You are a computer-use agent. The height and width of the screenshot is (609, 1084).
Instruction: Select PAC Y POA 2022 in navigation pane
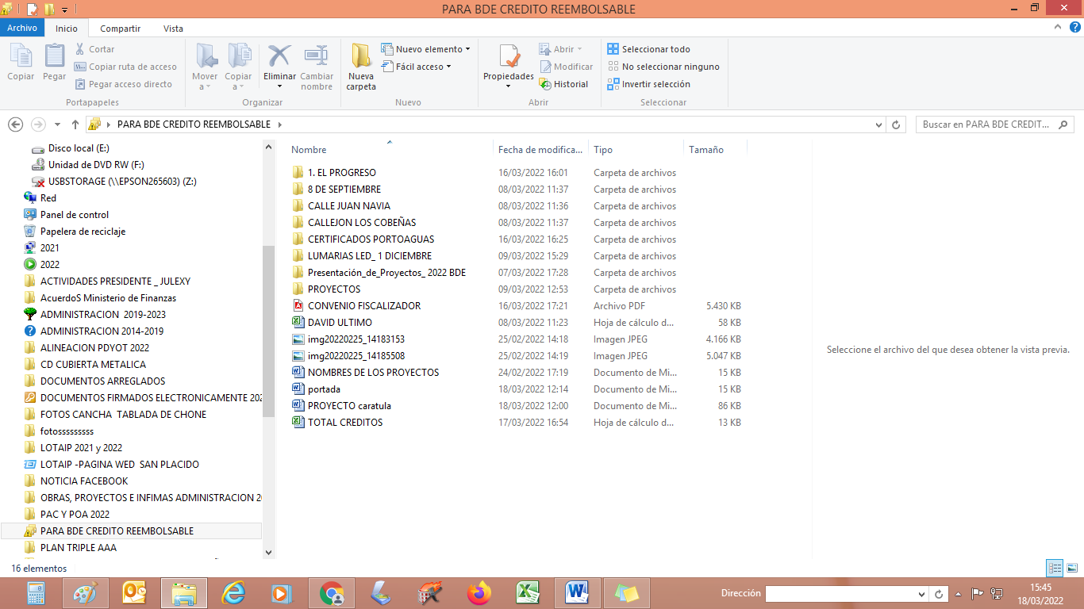[x=75, y=515]
